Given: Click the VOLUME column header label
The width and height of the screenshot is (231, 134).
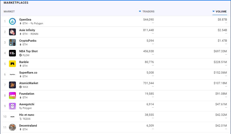Looking at the screenshot, I should [221, 11].
